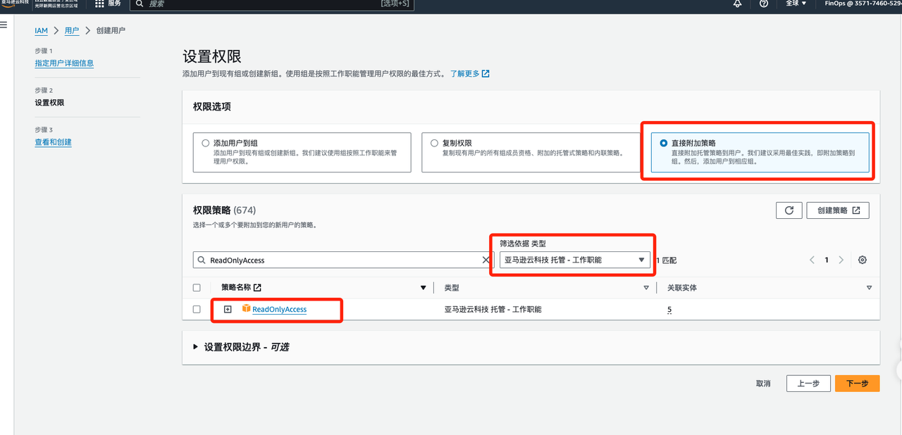Image resolution: width=902 pixels, height=435 pixels.
Task: Open the FinOps account menu
Action: [x=863, y=4]
